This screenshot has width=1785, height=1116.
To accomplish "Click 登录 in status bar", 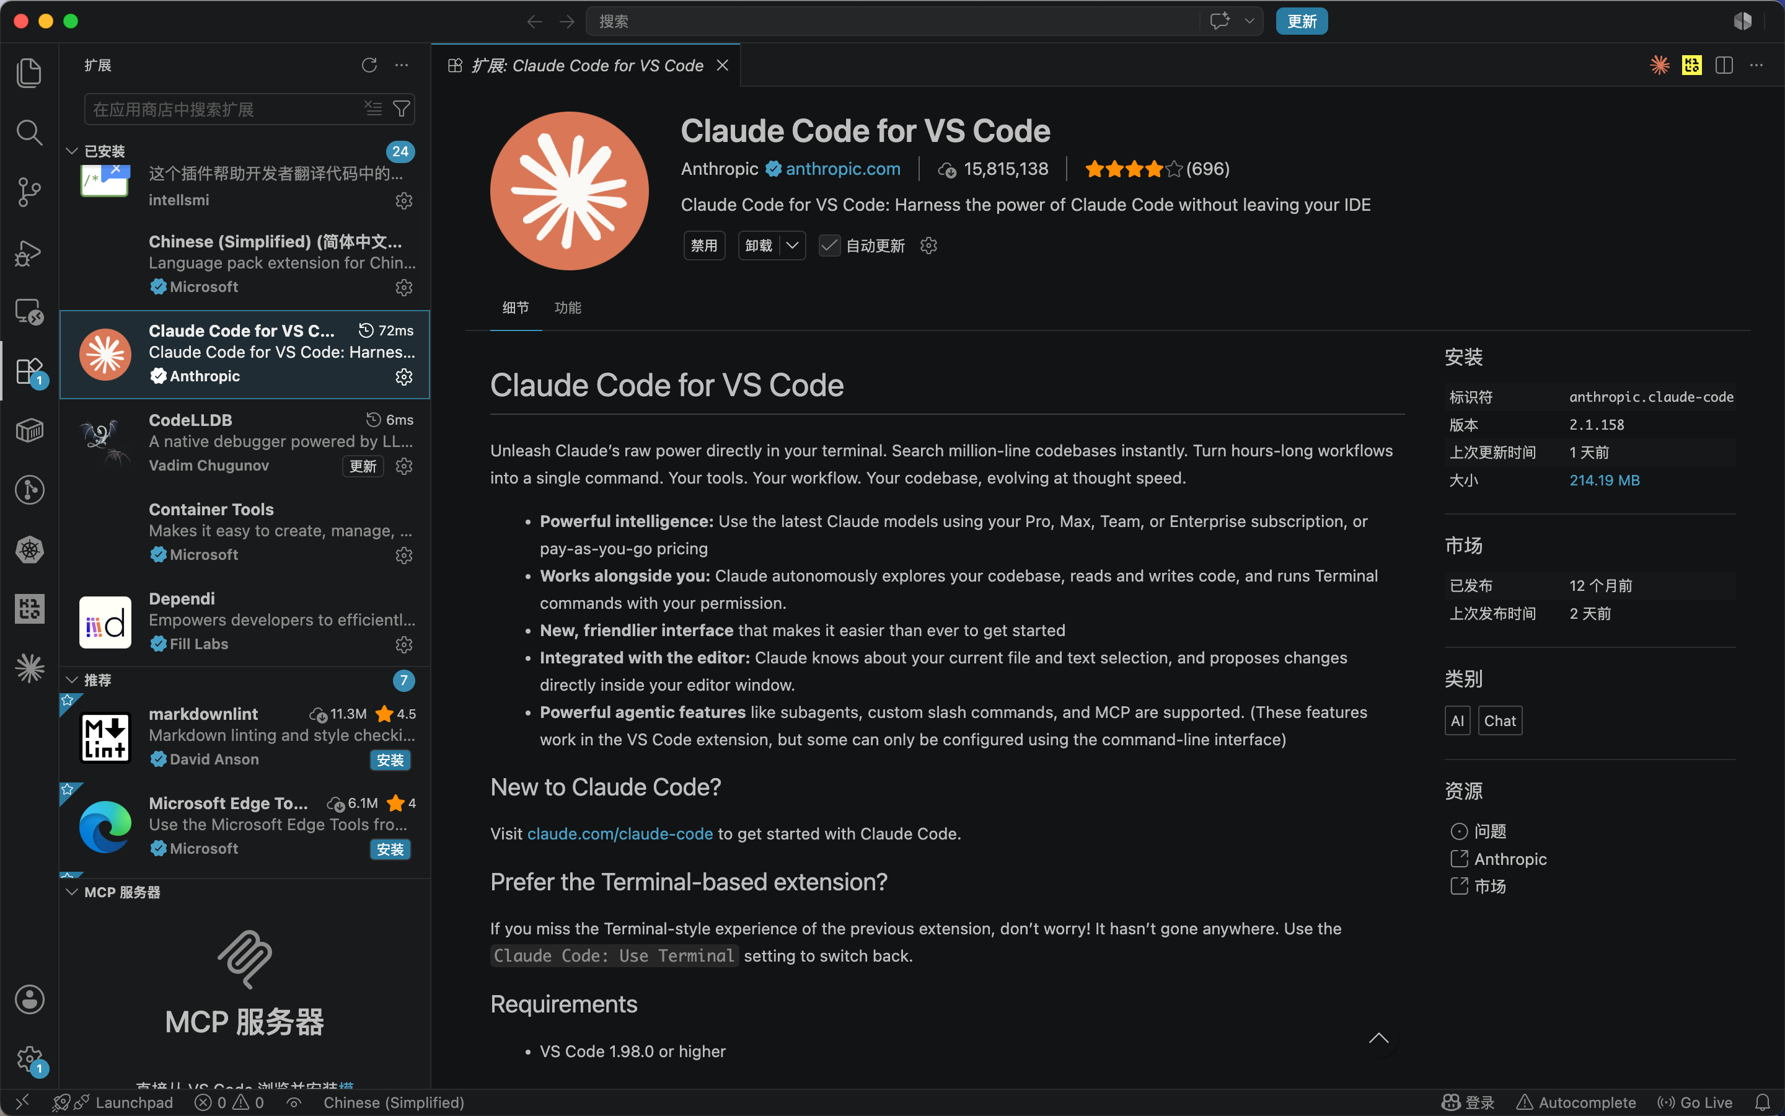I will pos(1468,1102).
